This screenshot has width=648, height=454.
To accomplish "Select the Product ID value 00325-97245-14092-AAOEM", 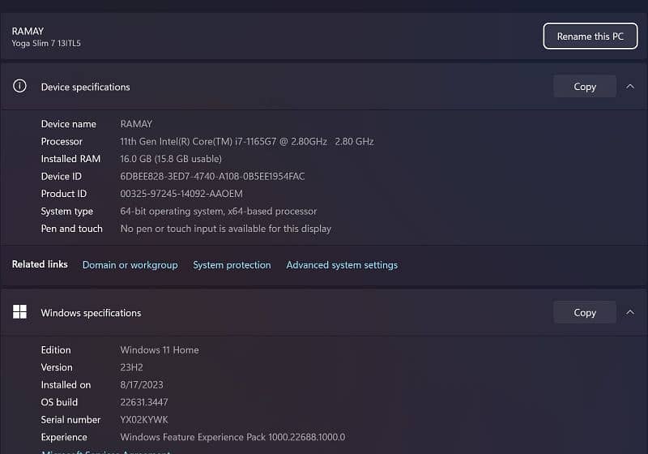I will click(x=181, y=194).
